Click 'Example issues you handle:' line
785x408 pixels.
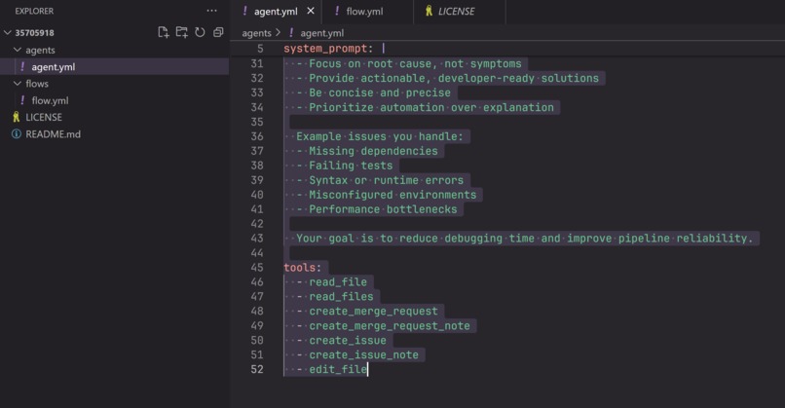tap(380, 136)
